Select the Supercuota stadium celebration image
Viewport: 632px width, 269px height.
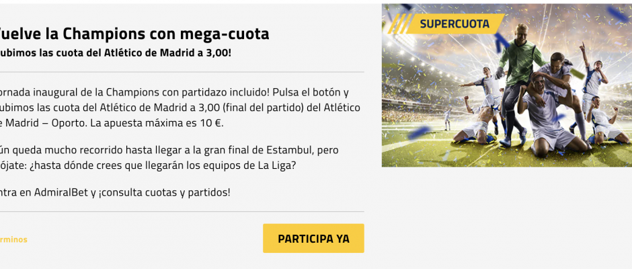[507, 85]
